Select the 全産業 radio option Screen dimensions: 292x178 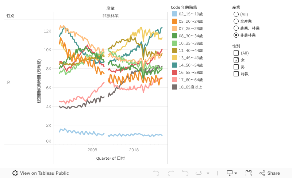(236, 21)
